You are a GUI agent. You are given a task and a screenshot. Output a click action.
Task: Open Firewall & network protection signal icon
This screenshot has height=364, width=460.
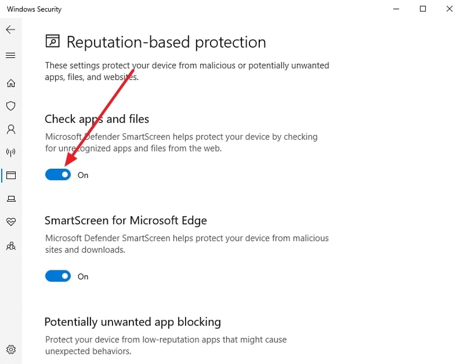tap(11, 153)
